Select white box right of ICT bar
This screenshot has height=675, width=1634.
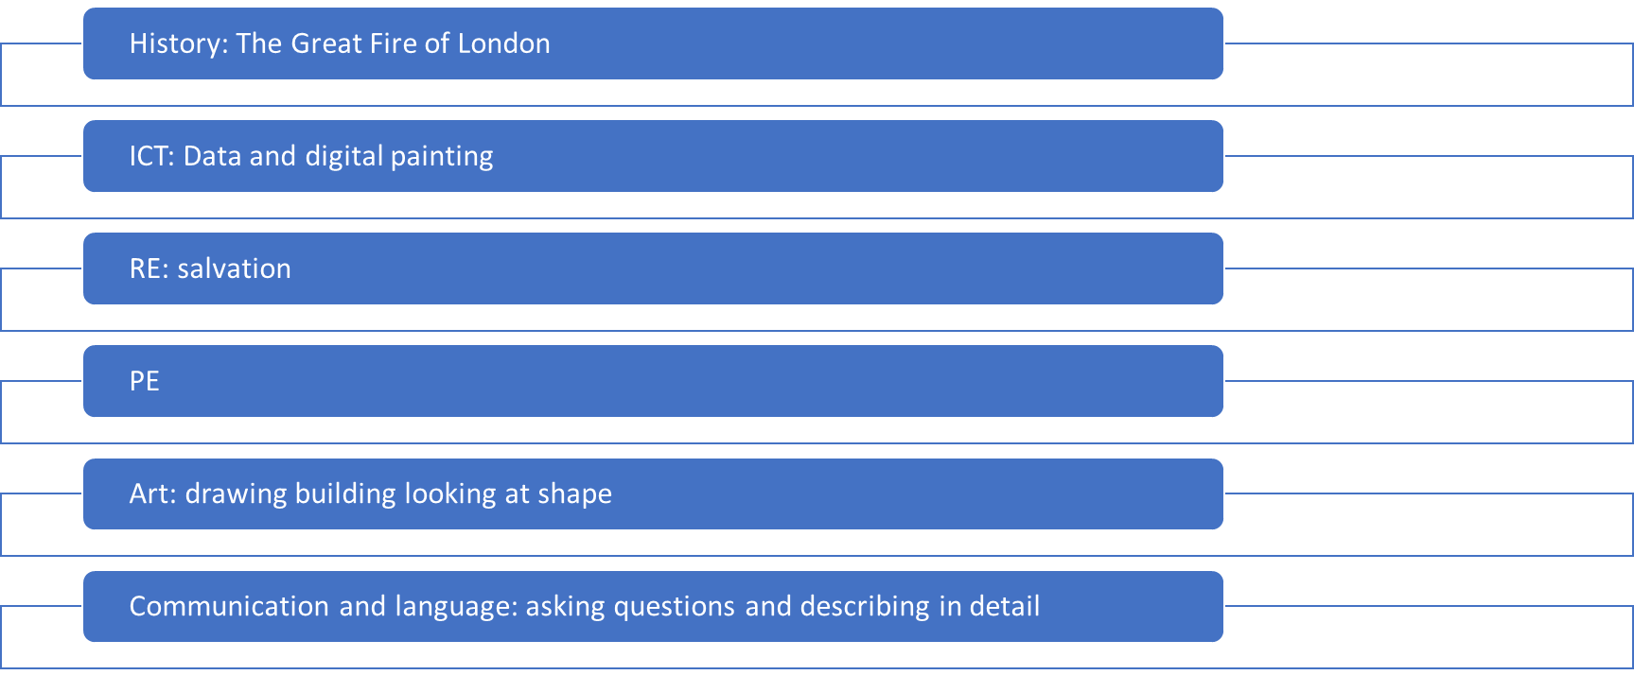pyautogui.click(x=1429, y=187)
